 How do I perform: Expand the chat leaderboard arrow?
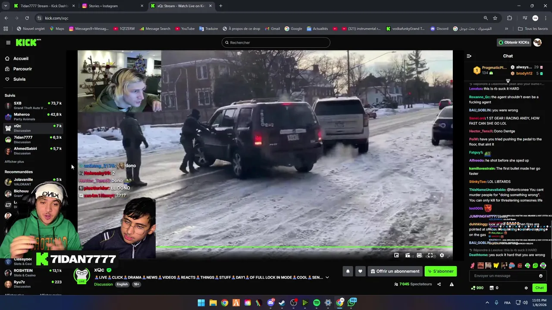508,81
